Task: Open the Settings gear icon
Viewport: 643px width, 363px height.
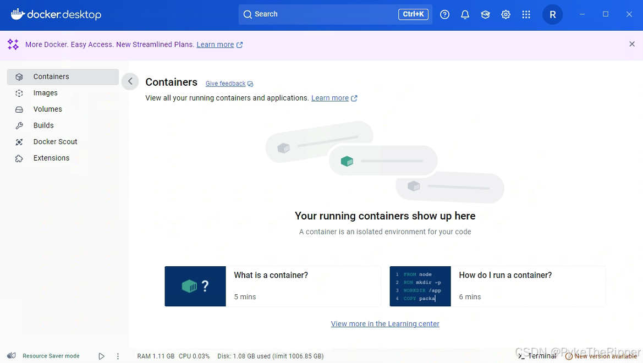Action: click(x=505, y=14)
